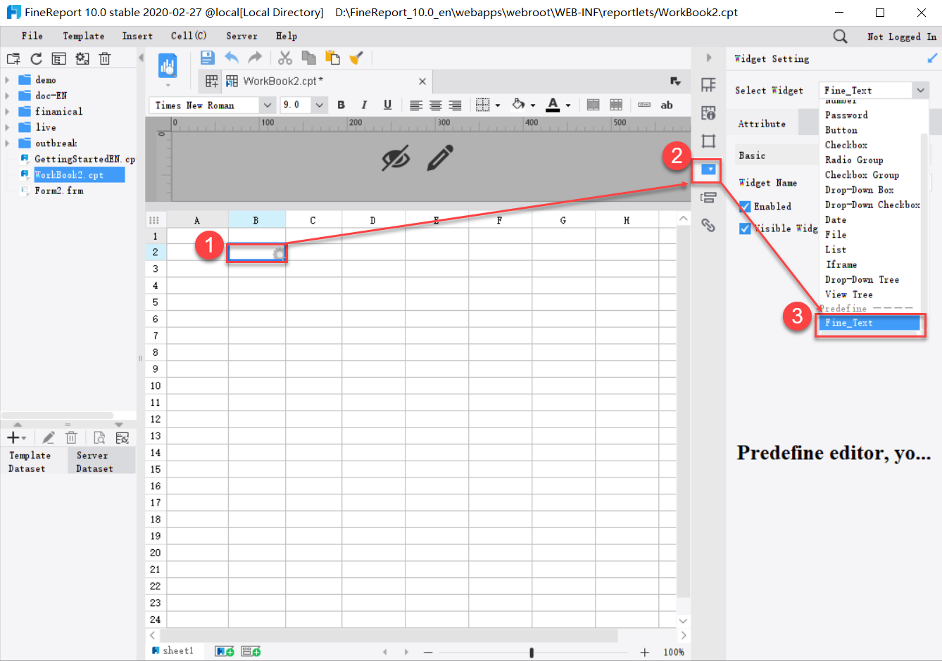Viewport: 942px width, 661px height.
Task: Click the Hyperlink icon in right sidebar
Action: [709, 225]
